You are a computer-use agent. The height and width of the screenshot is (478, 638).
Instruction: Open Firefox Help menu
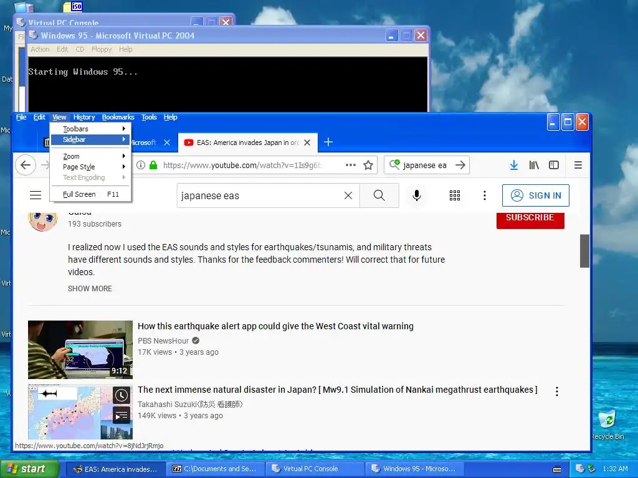[x=171, y=117]
